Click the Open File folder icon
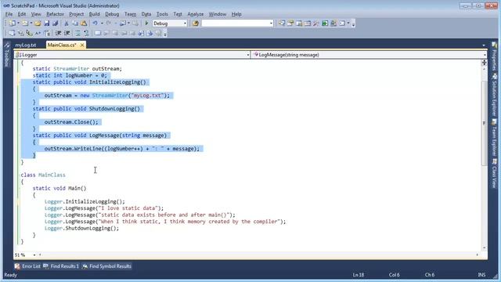This screenshot has height=282, width=501. (38, 23)
